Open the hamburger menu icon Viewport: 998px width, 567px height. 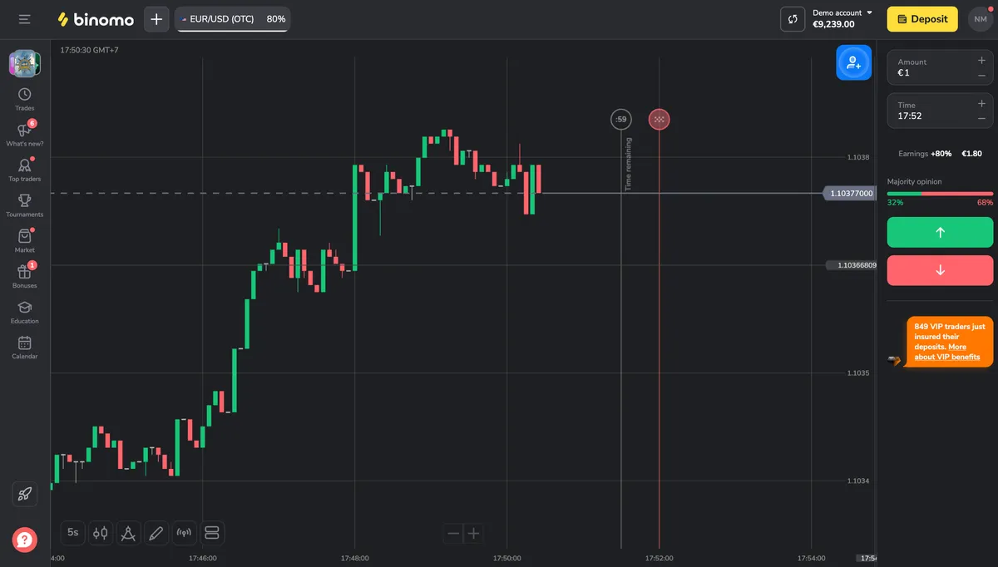click(25, 19)
